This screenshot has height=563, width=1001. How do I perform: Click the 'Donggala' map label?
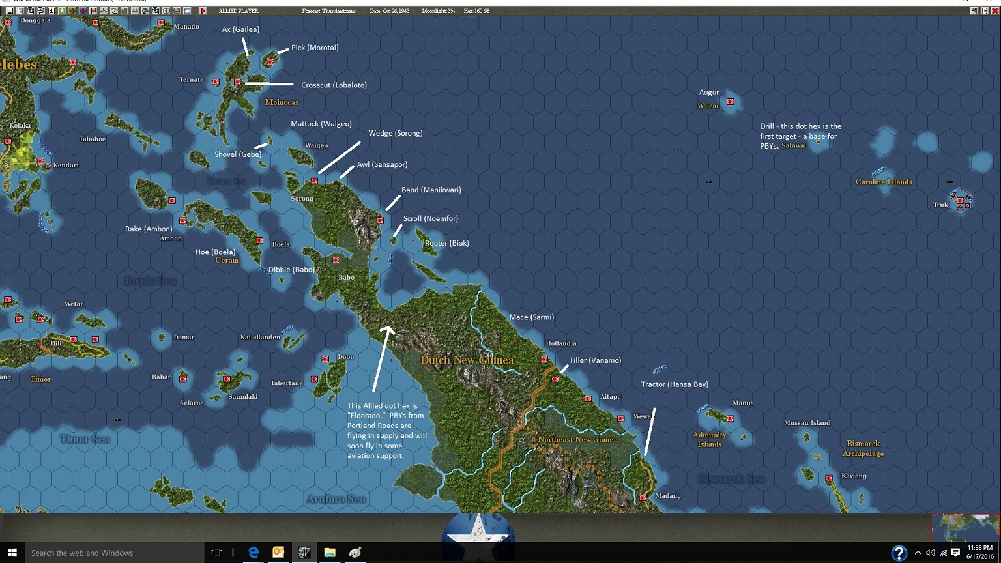point(35,20)
